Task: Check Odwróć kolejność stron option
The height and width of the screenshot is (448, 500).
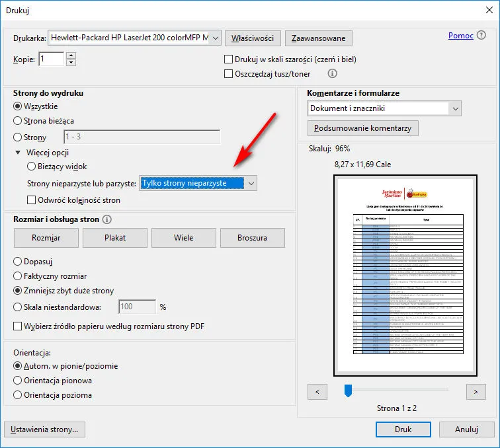Action: pyautogui.click(x=32, y=200)
